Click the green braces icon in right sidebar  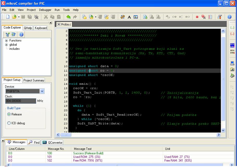[x=232, y=27]
